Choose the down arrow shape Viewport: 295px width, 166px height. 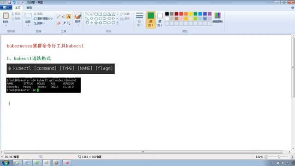tap(87, 23)
